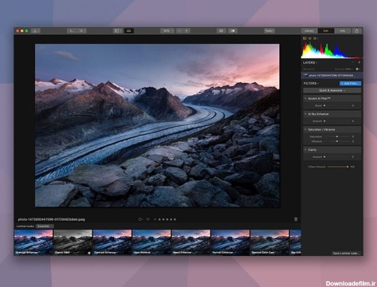Open the 90% zoom level dropdown
The width and height of the screenshot is (377, 287).
[x=167, y=30]
